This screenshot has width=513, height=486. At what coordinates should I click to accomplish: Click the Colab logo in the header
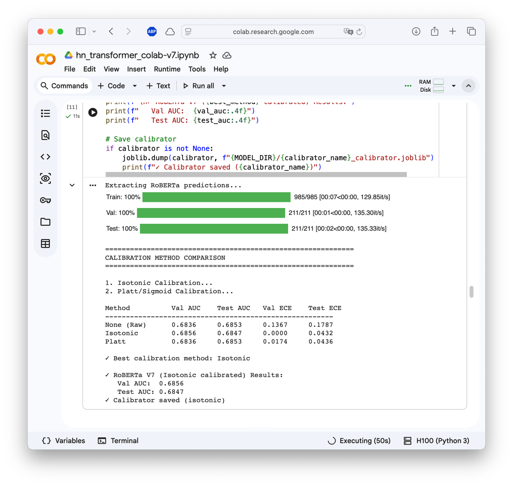(x=46, y=59)
